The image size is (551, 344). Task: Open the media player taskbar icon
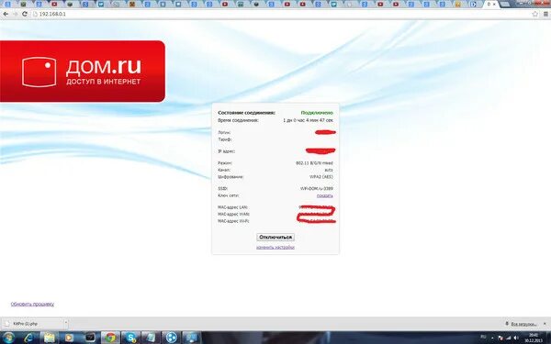(x=69, y=338)
